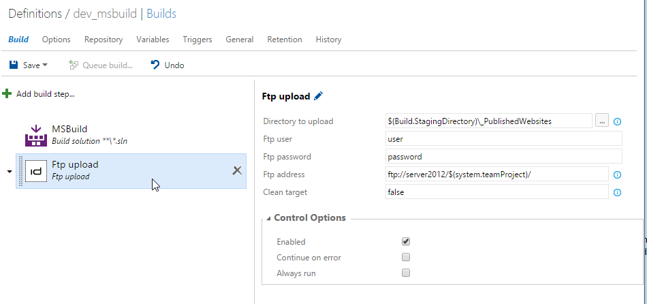Click browse ellipsis button for directory

601,121
